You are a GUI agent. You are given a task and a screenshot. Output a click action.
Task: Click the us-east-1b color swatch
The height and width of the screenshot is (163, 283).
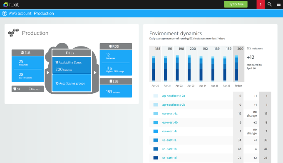tap(156, 149)
